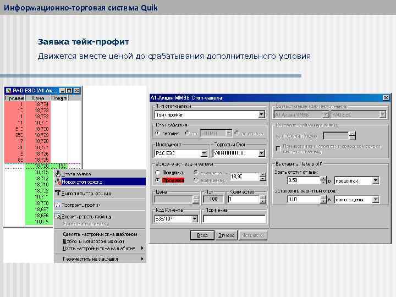396x297 pixels.
Task: Open the validity date dropdown
Action: pyautogui.click(x=229, y=133)
